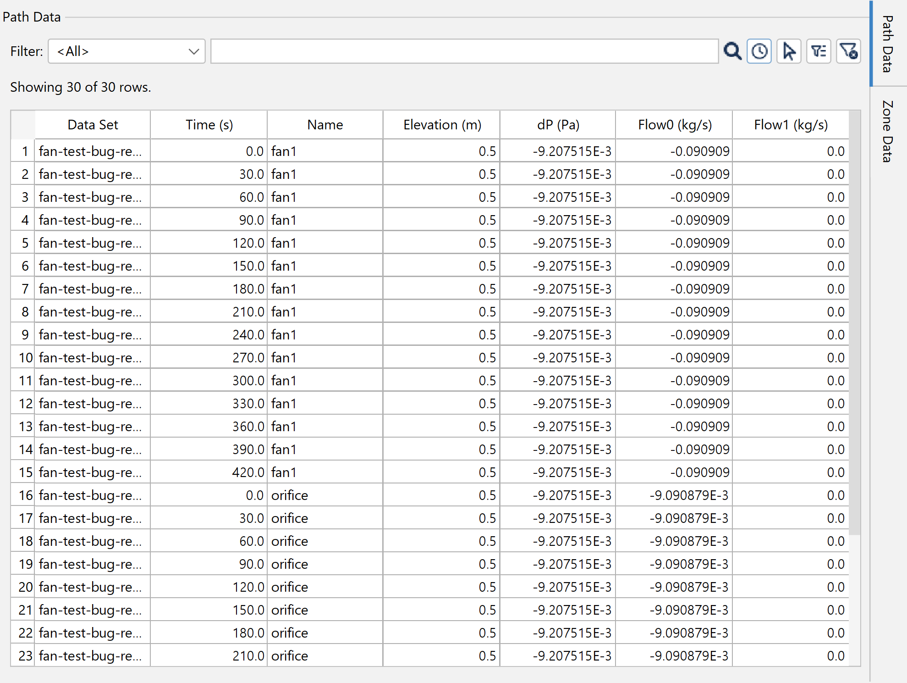The width and height of the screenshot is (907, 683).
Task: Click Time cell 270.0 in row 10
Action: click(x=209, y=357)
